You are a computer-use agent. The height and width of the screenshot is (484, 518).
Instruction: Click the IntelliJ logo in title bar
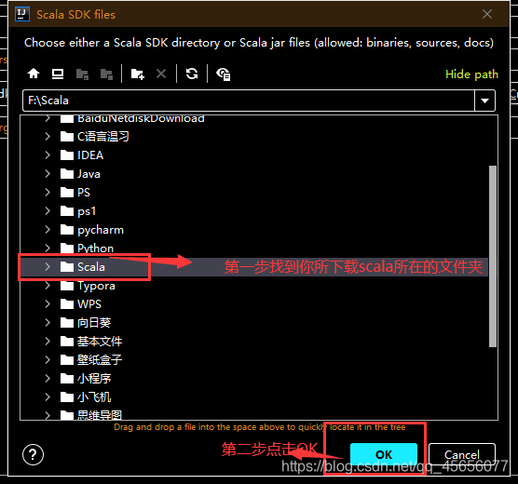[x=22, y=14]
